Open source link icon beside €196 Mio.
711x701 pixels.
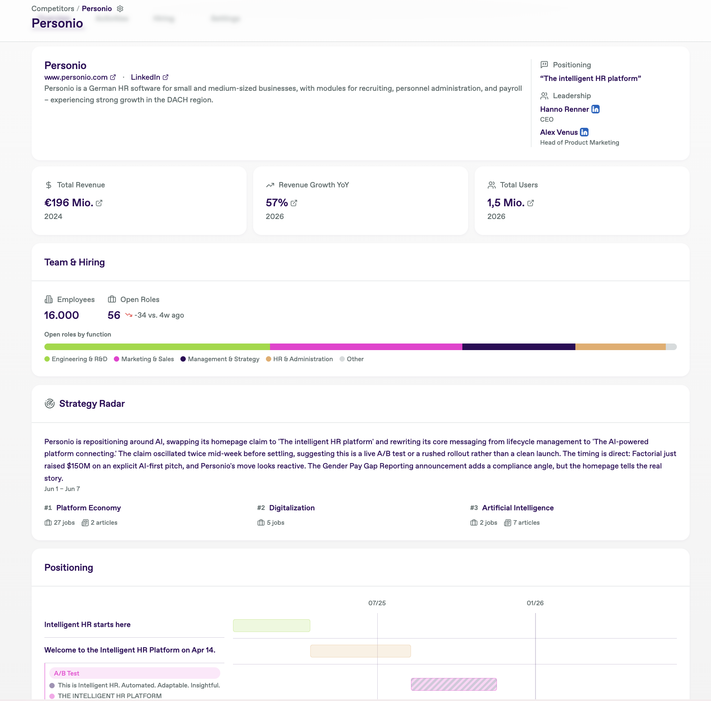tap(99, 203)
